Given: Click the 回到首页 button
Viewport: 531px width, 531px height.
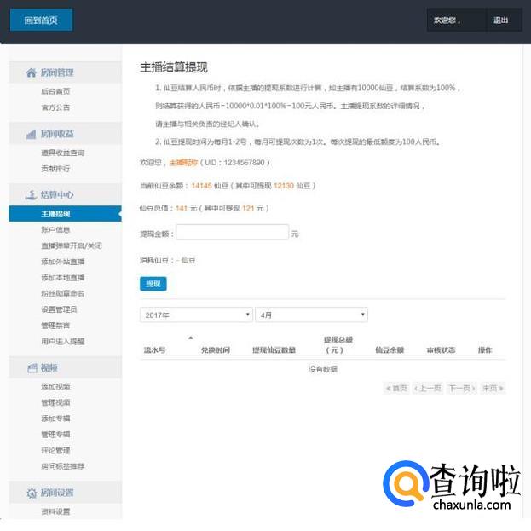Looking at the screenshot, I should [x=41, y=20].
